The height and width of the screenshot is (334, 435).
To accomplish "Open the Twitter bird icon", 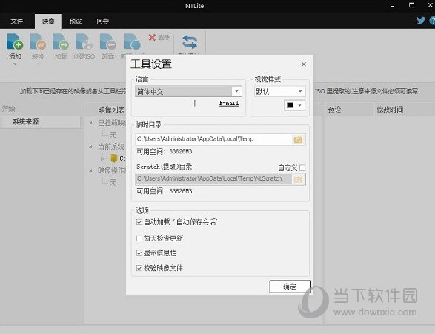I will click(421, 20).
